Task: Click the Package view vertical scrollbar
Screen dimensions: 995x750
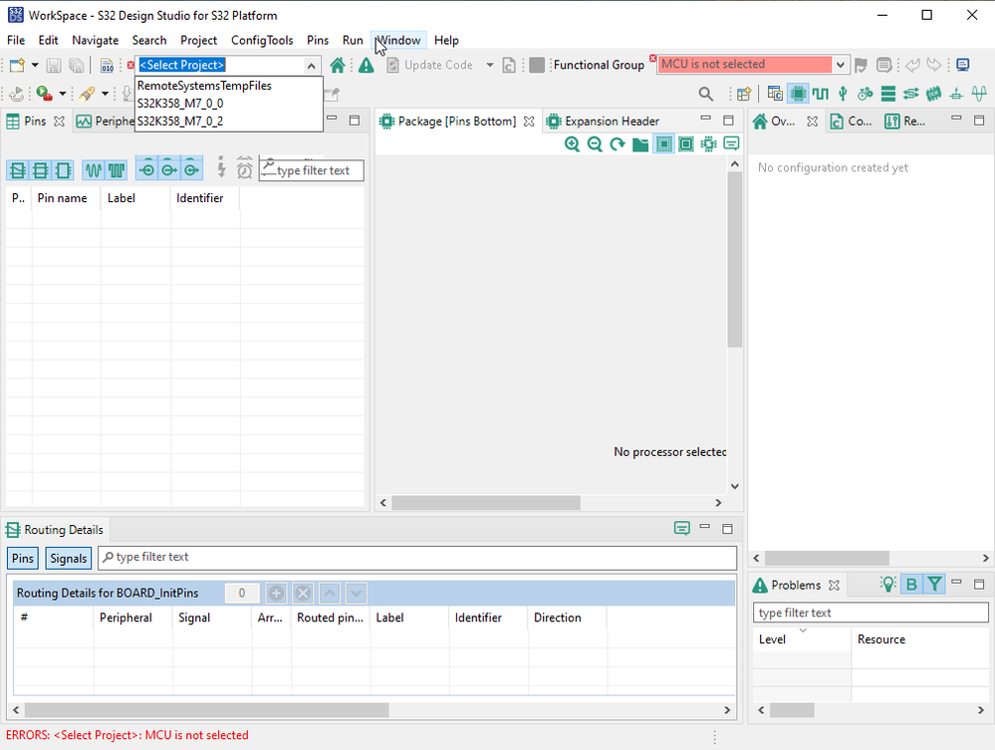Action: (735, 259)
